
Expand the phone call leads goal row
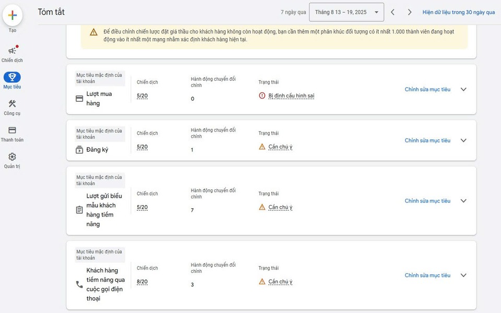pos(463,275)
